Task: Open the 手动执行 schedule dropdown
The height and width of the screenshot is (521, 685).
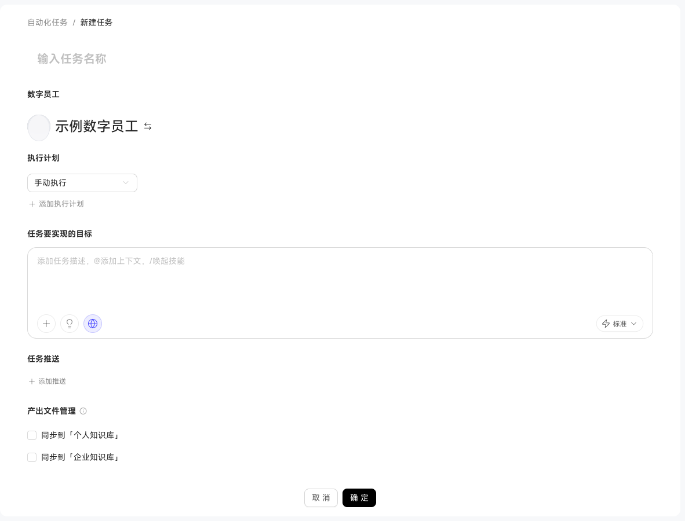Action: [82, 183]
